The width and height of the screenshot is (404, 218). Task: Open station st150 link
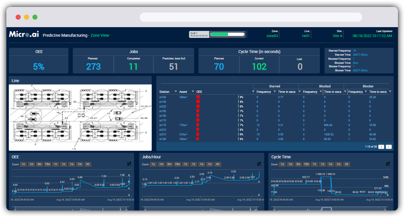click(x=163, y=102)
